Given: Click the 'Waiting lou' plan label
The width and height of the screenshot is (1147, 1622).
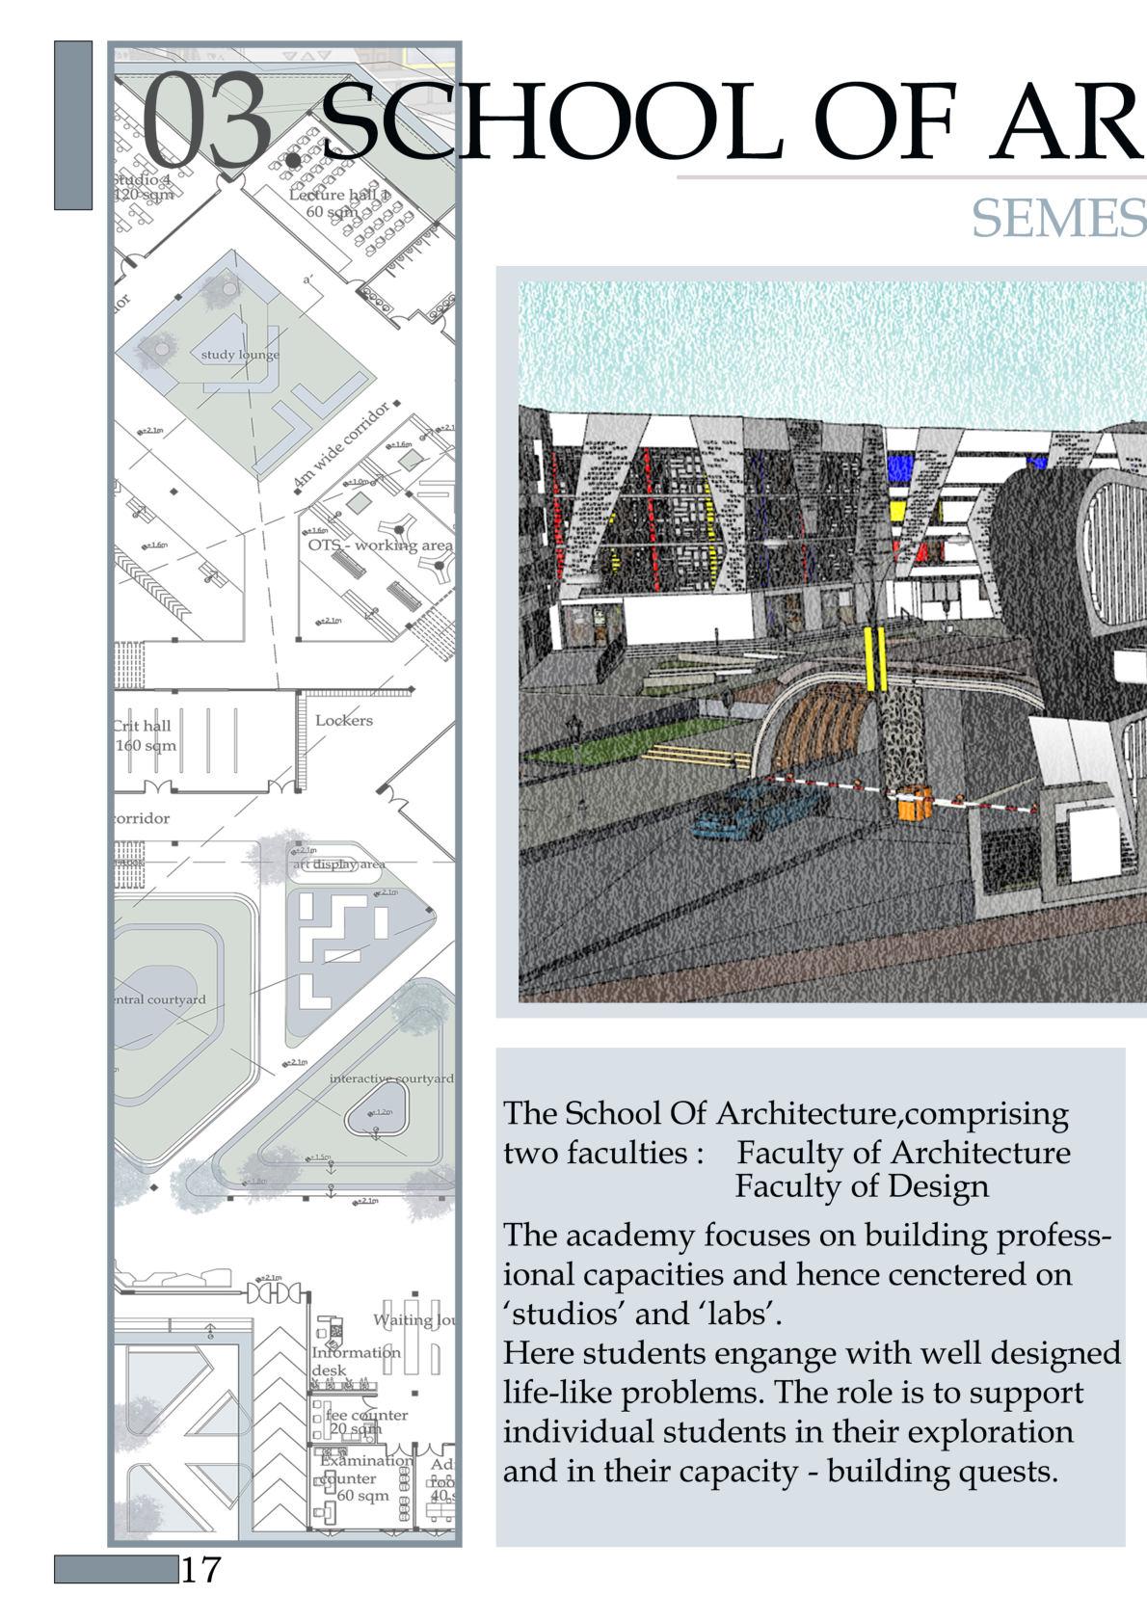Looking at the screenshot, I should [x=413, y=1319].
